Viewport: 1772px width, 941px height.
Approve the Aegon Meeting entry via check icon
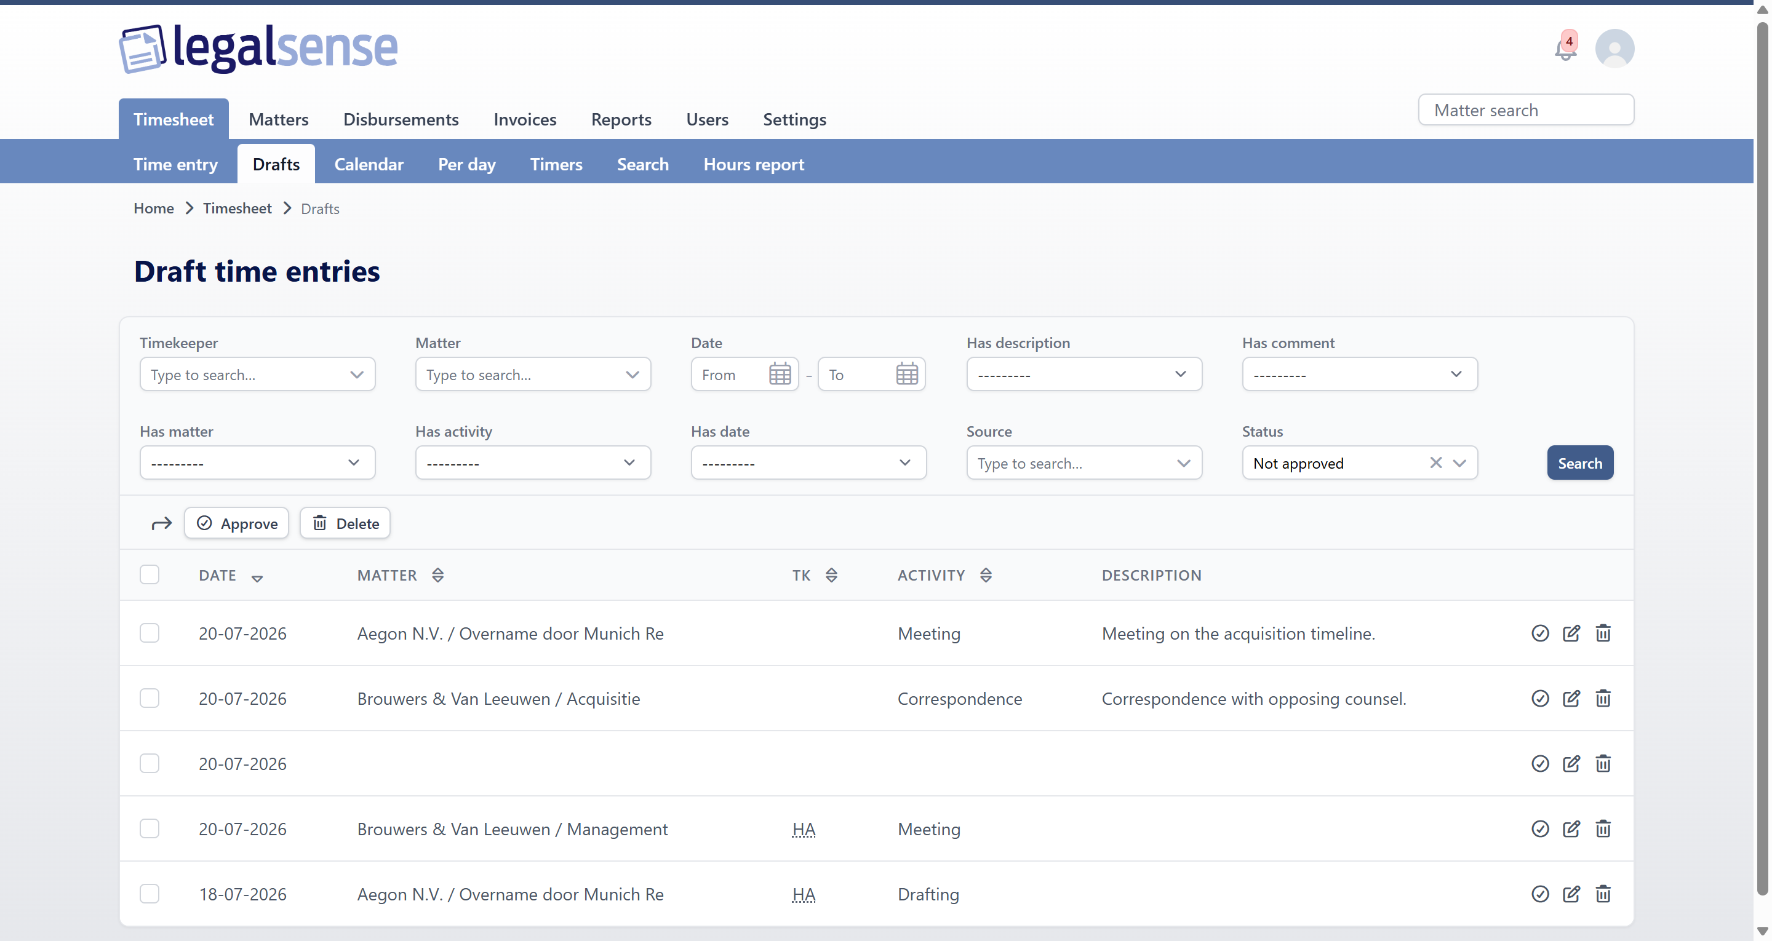pyautogui.click(x=1540, y=633)
